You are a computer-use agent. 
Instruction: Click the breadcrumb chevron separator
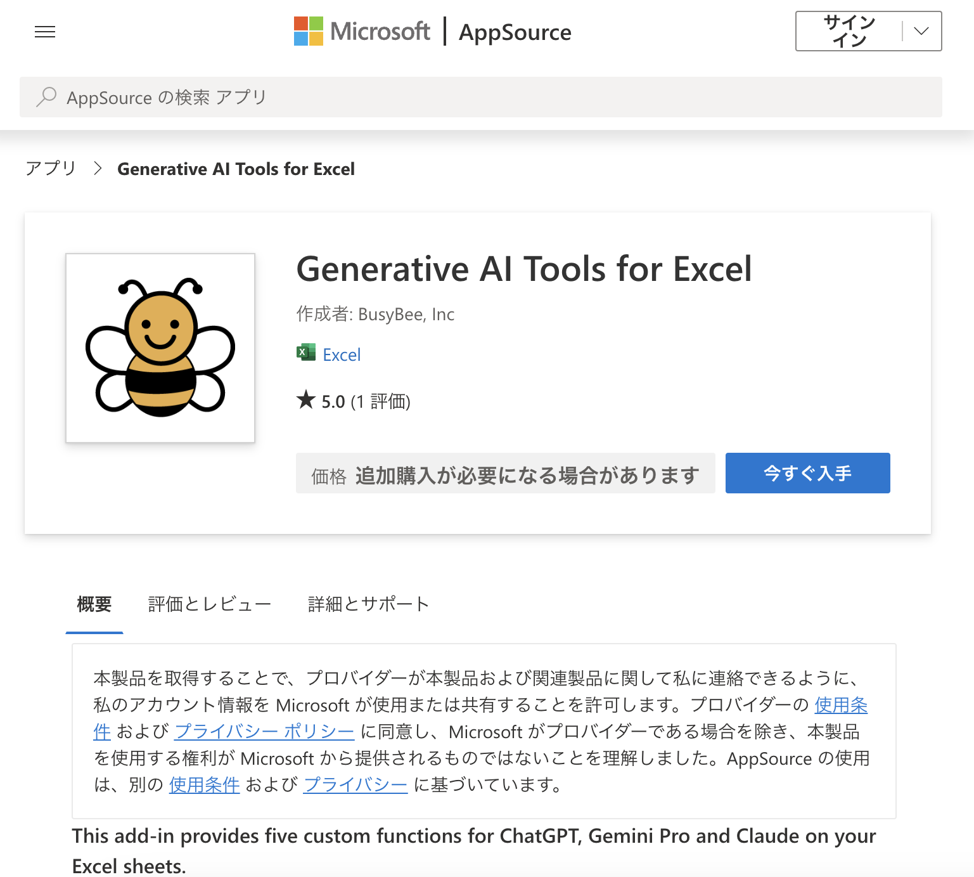point(98,169)
